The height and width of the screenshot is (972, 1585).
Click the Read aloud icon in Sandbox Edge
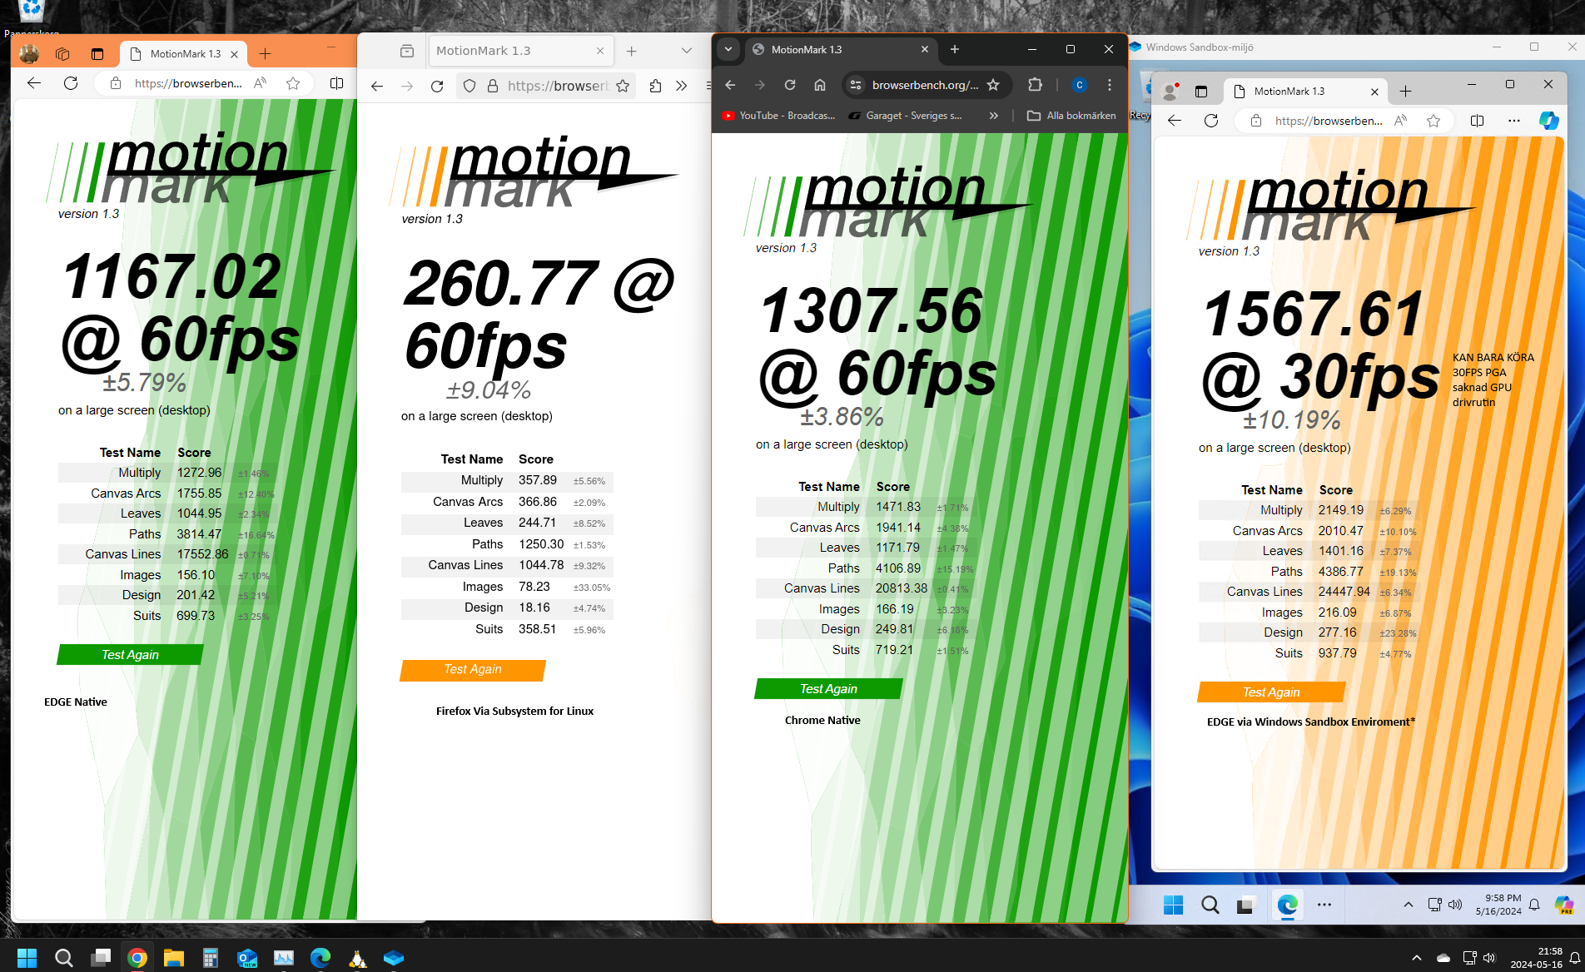tap(1401, 121)
